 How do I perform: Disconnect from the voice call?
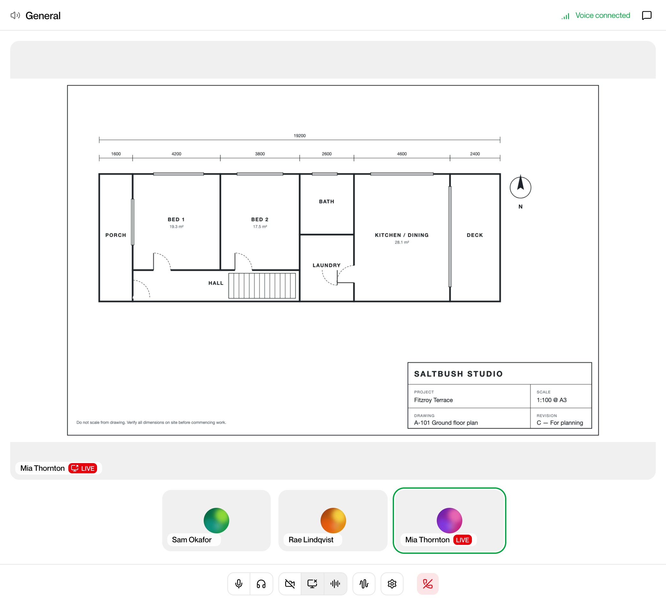(x=428, y=584)
